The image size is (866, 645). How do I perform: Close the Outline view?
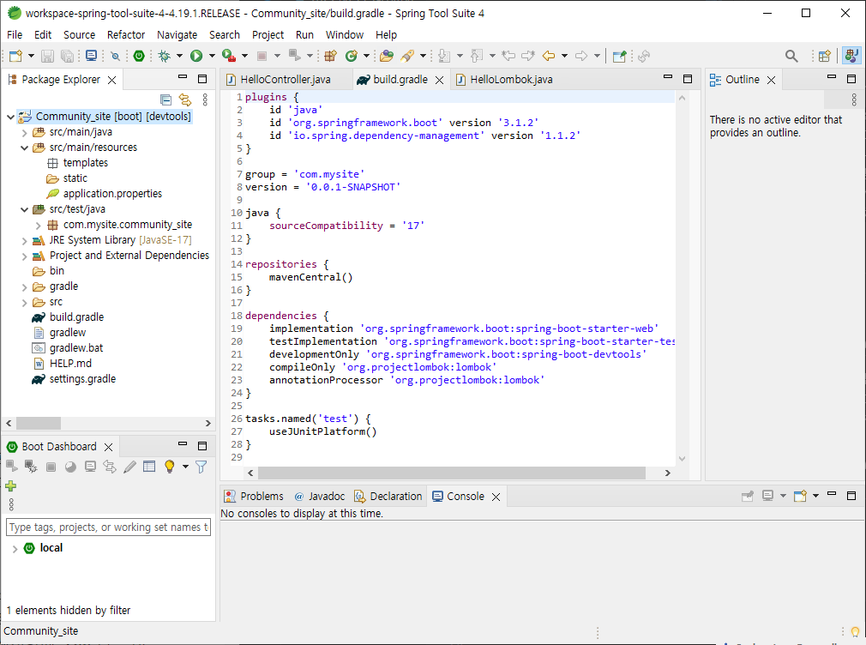coord(771,80)
